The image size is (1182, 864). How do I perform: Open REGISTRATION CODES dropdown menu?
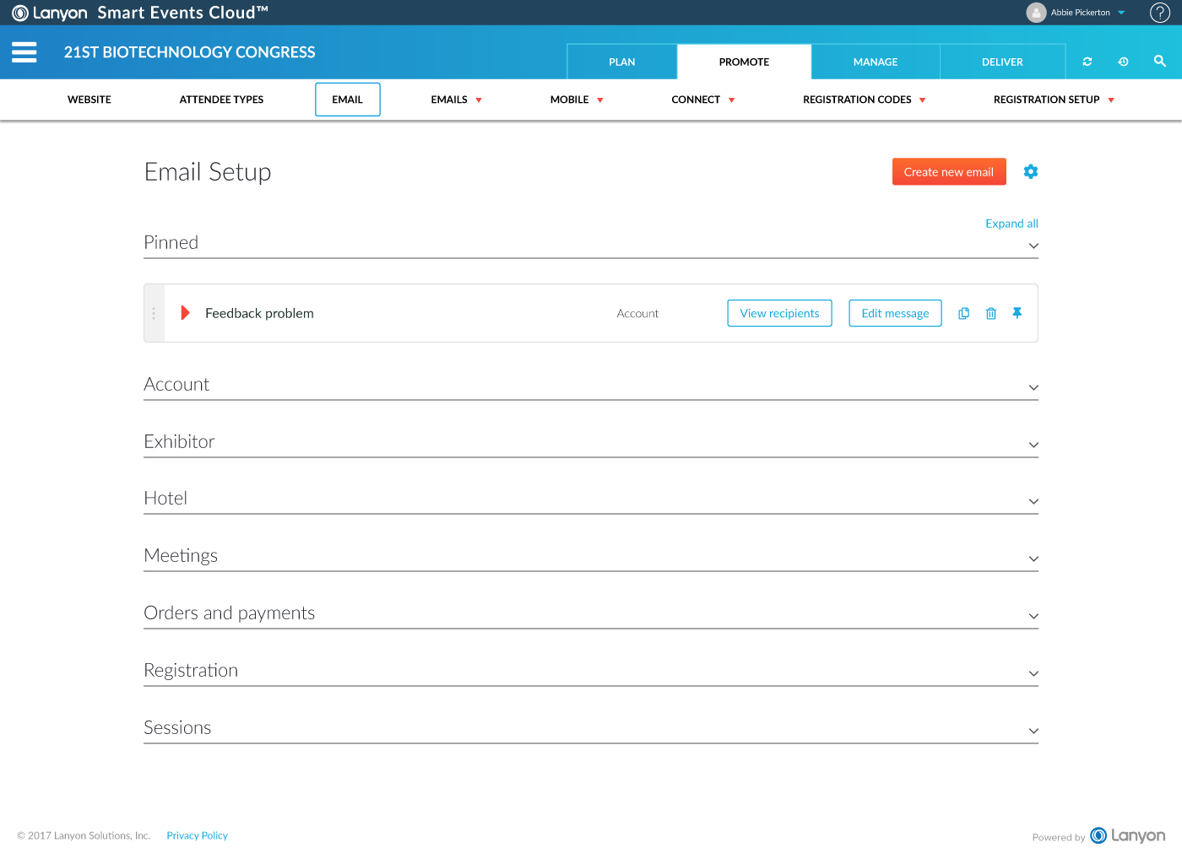865,100
